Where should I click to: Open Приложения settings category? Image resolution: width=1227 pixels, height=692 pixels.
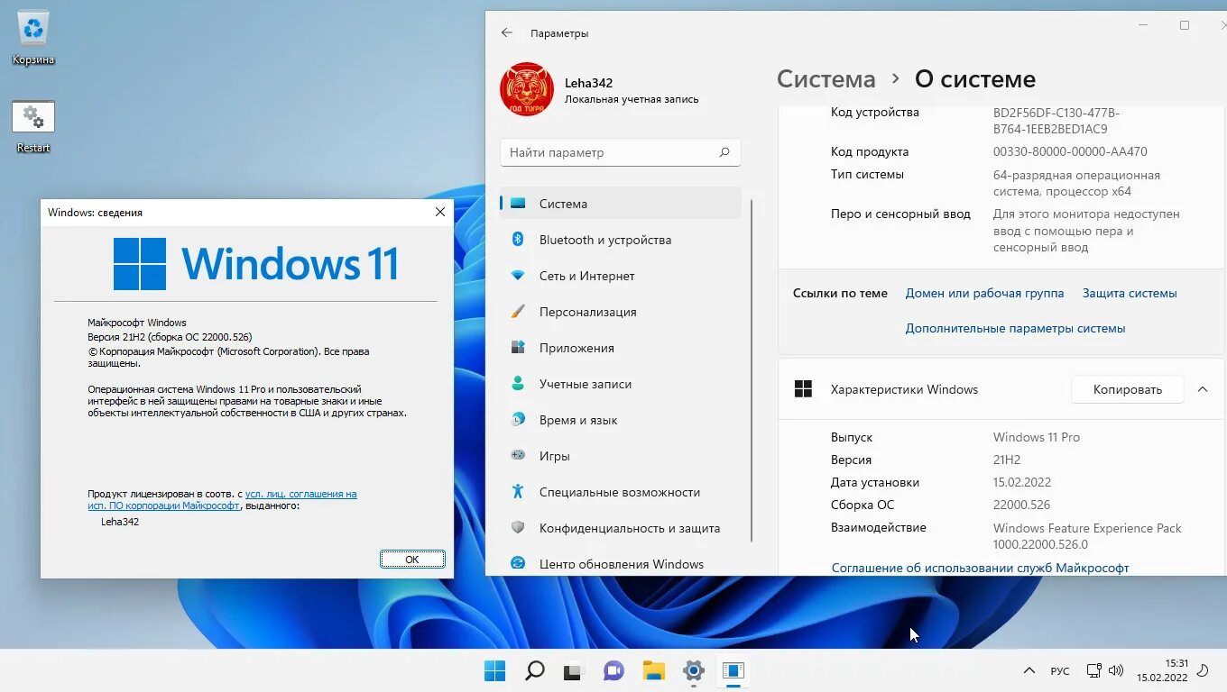[621, 348]
